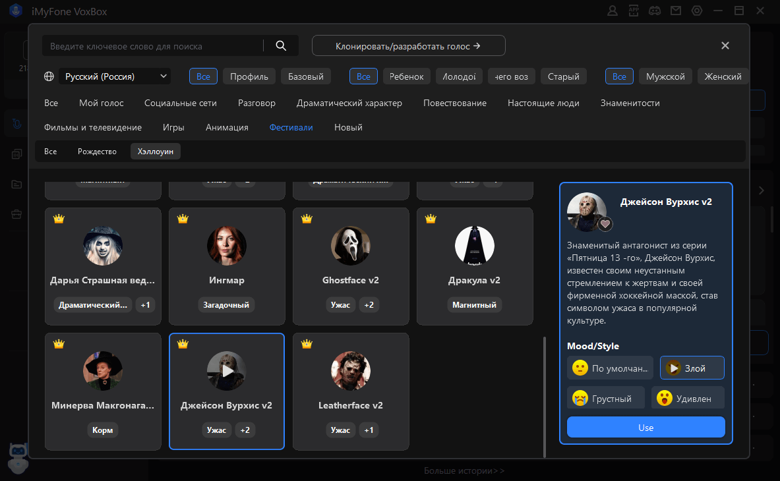Click the globe language icon
The height and width of the screenshot is (481, 780).
point(49,76)
